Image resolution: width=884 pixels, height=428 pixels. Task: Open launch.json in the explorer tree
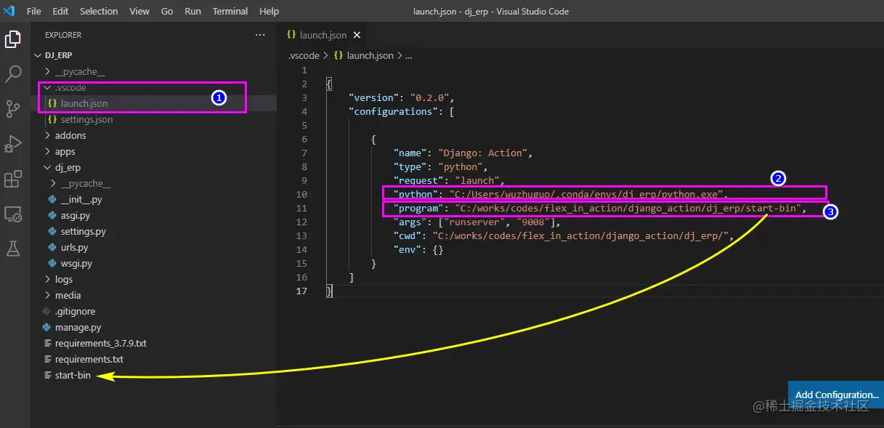[x=84, y=103]
